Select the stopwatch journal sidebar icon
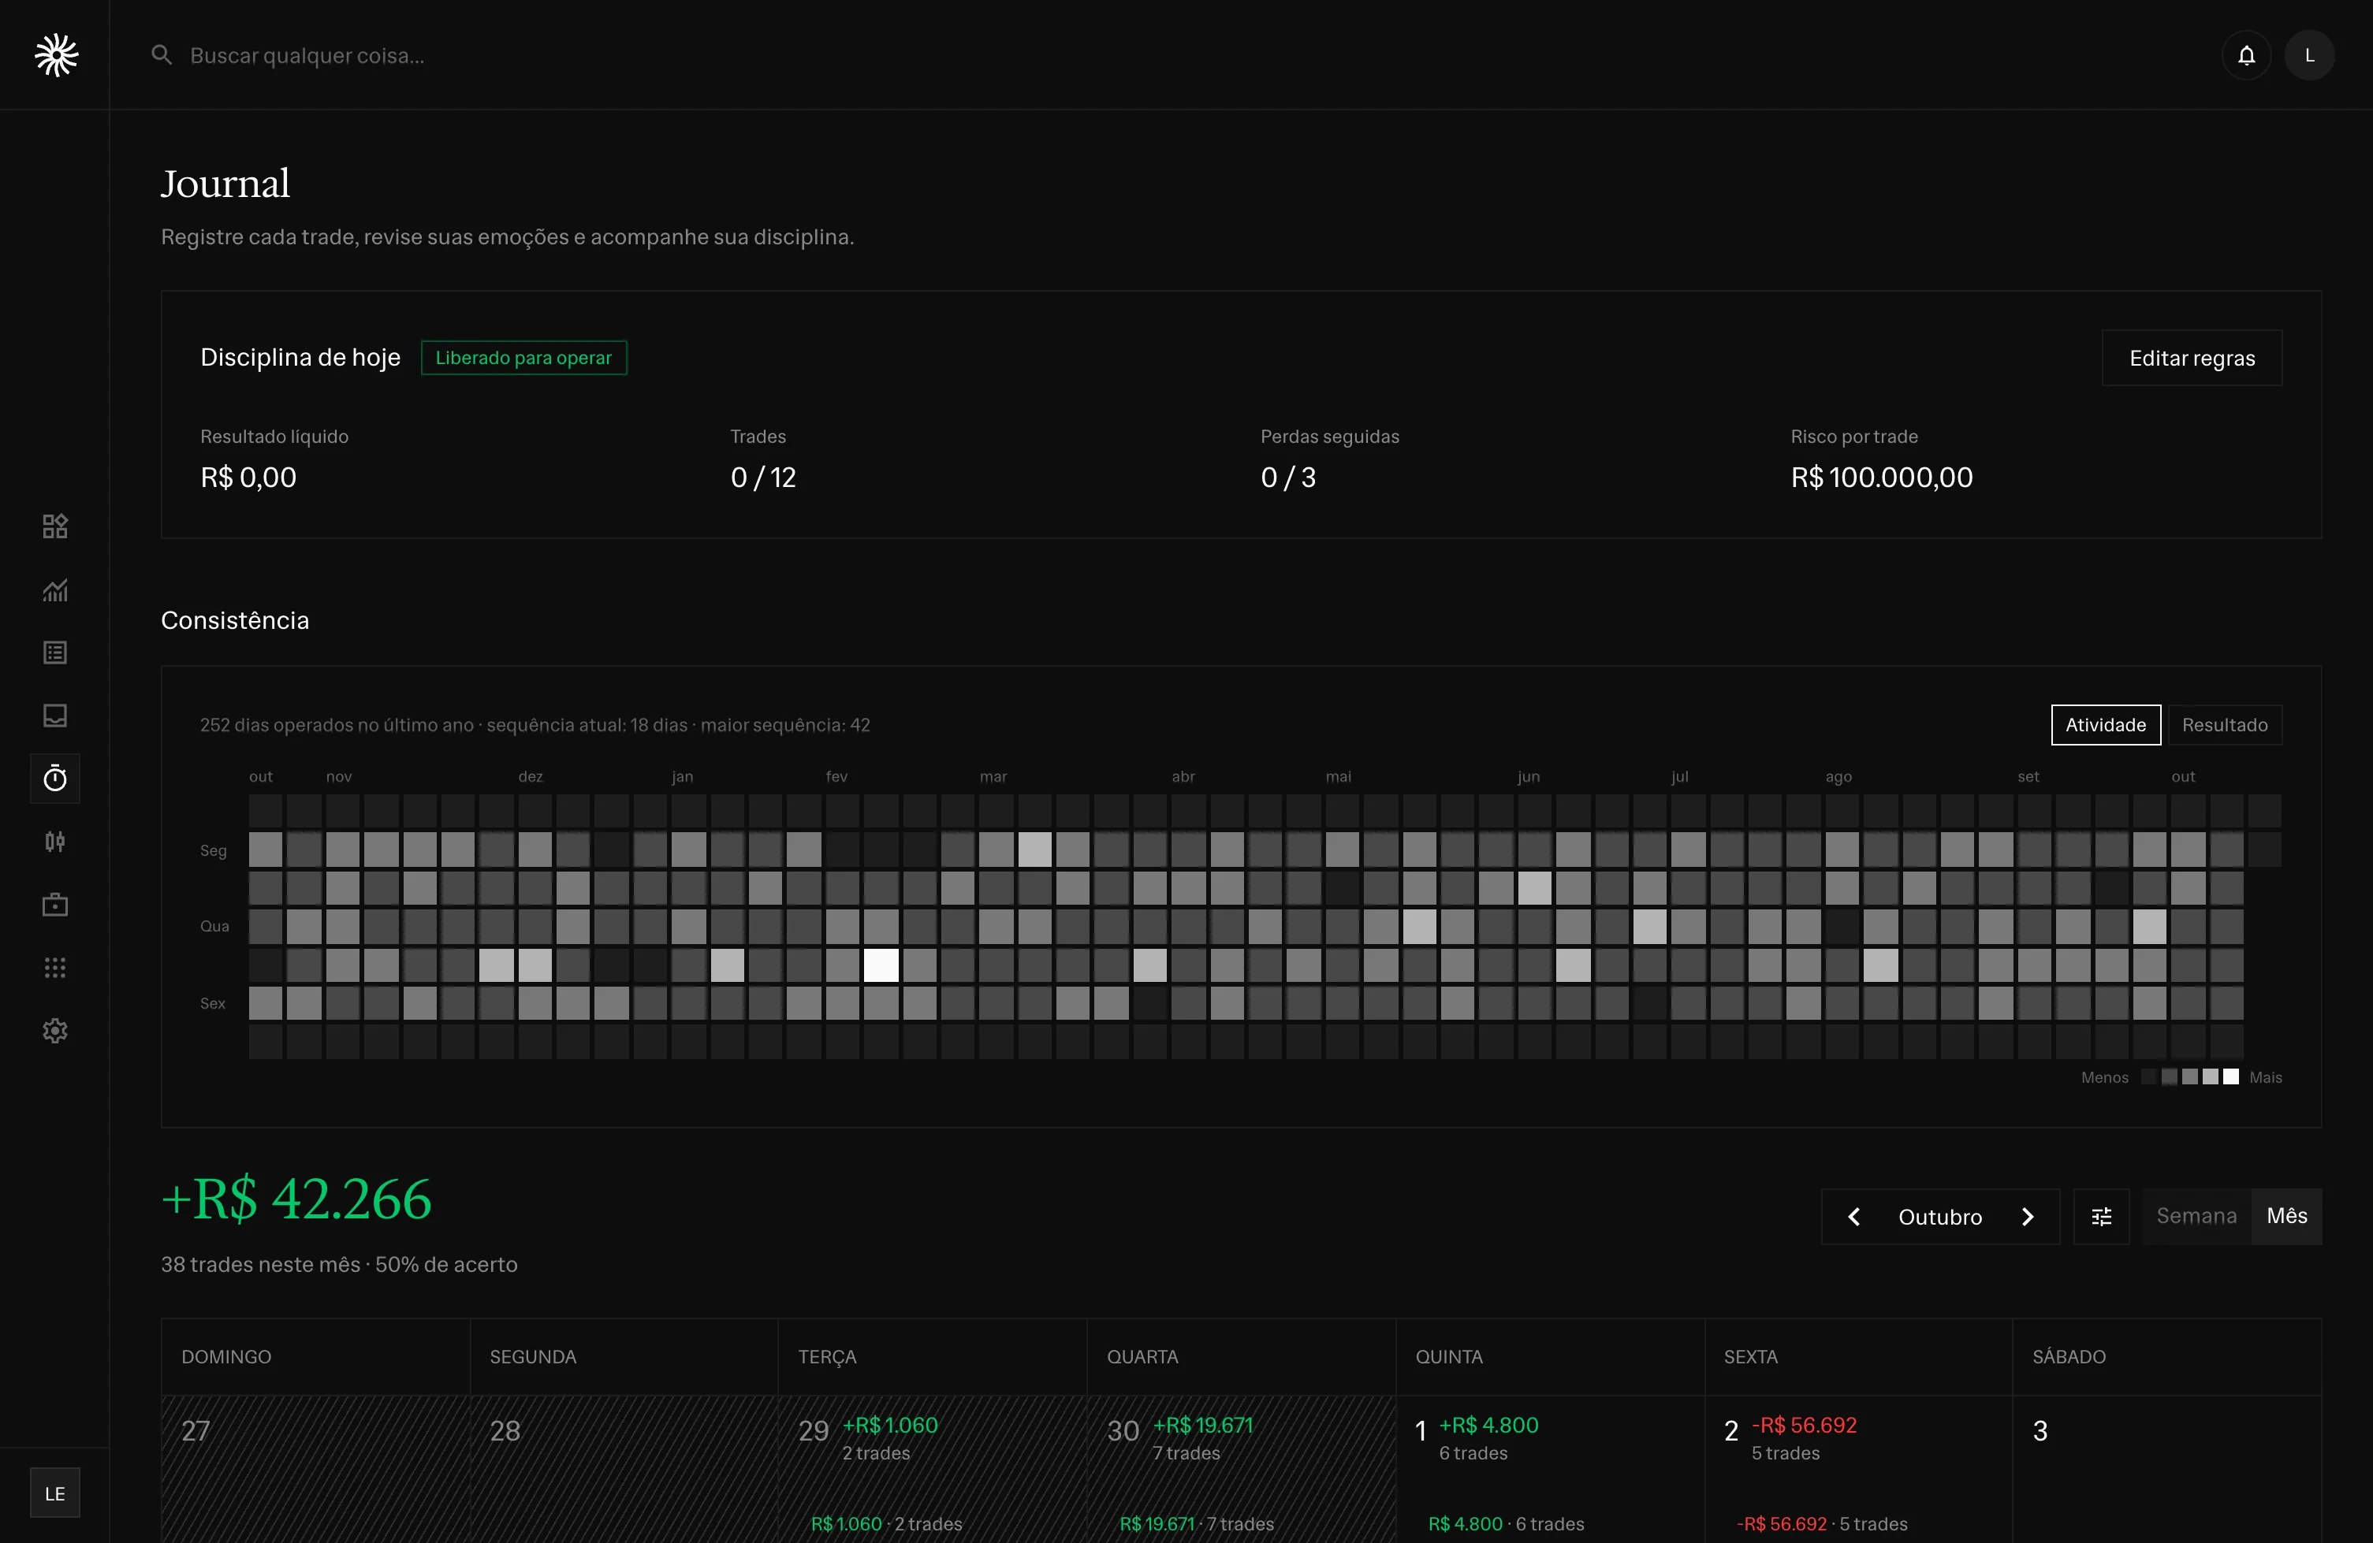Viewport: 2373px width, 1543px height. click(x=55, y=779)
